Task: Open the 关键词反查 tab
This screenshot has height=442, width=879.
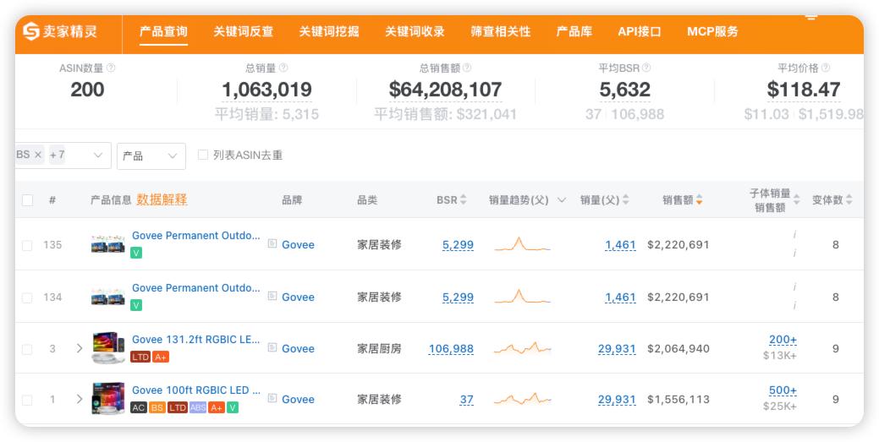Action: pyautogui.click(x=244, y=32)
